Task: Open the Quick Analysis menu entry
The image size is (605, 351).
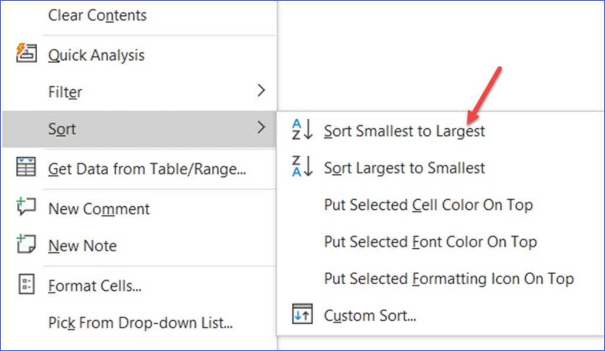Action: [x=96, y=55]
